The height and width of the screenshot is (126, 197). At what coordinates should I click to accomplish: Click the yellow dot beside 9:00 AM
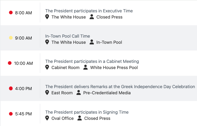pyautogui.click(x=11, y=38)
